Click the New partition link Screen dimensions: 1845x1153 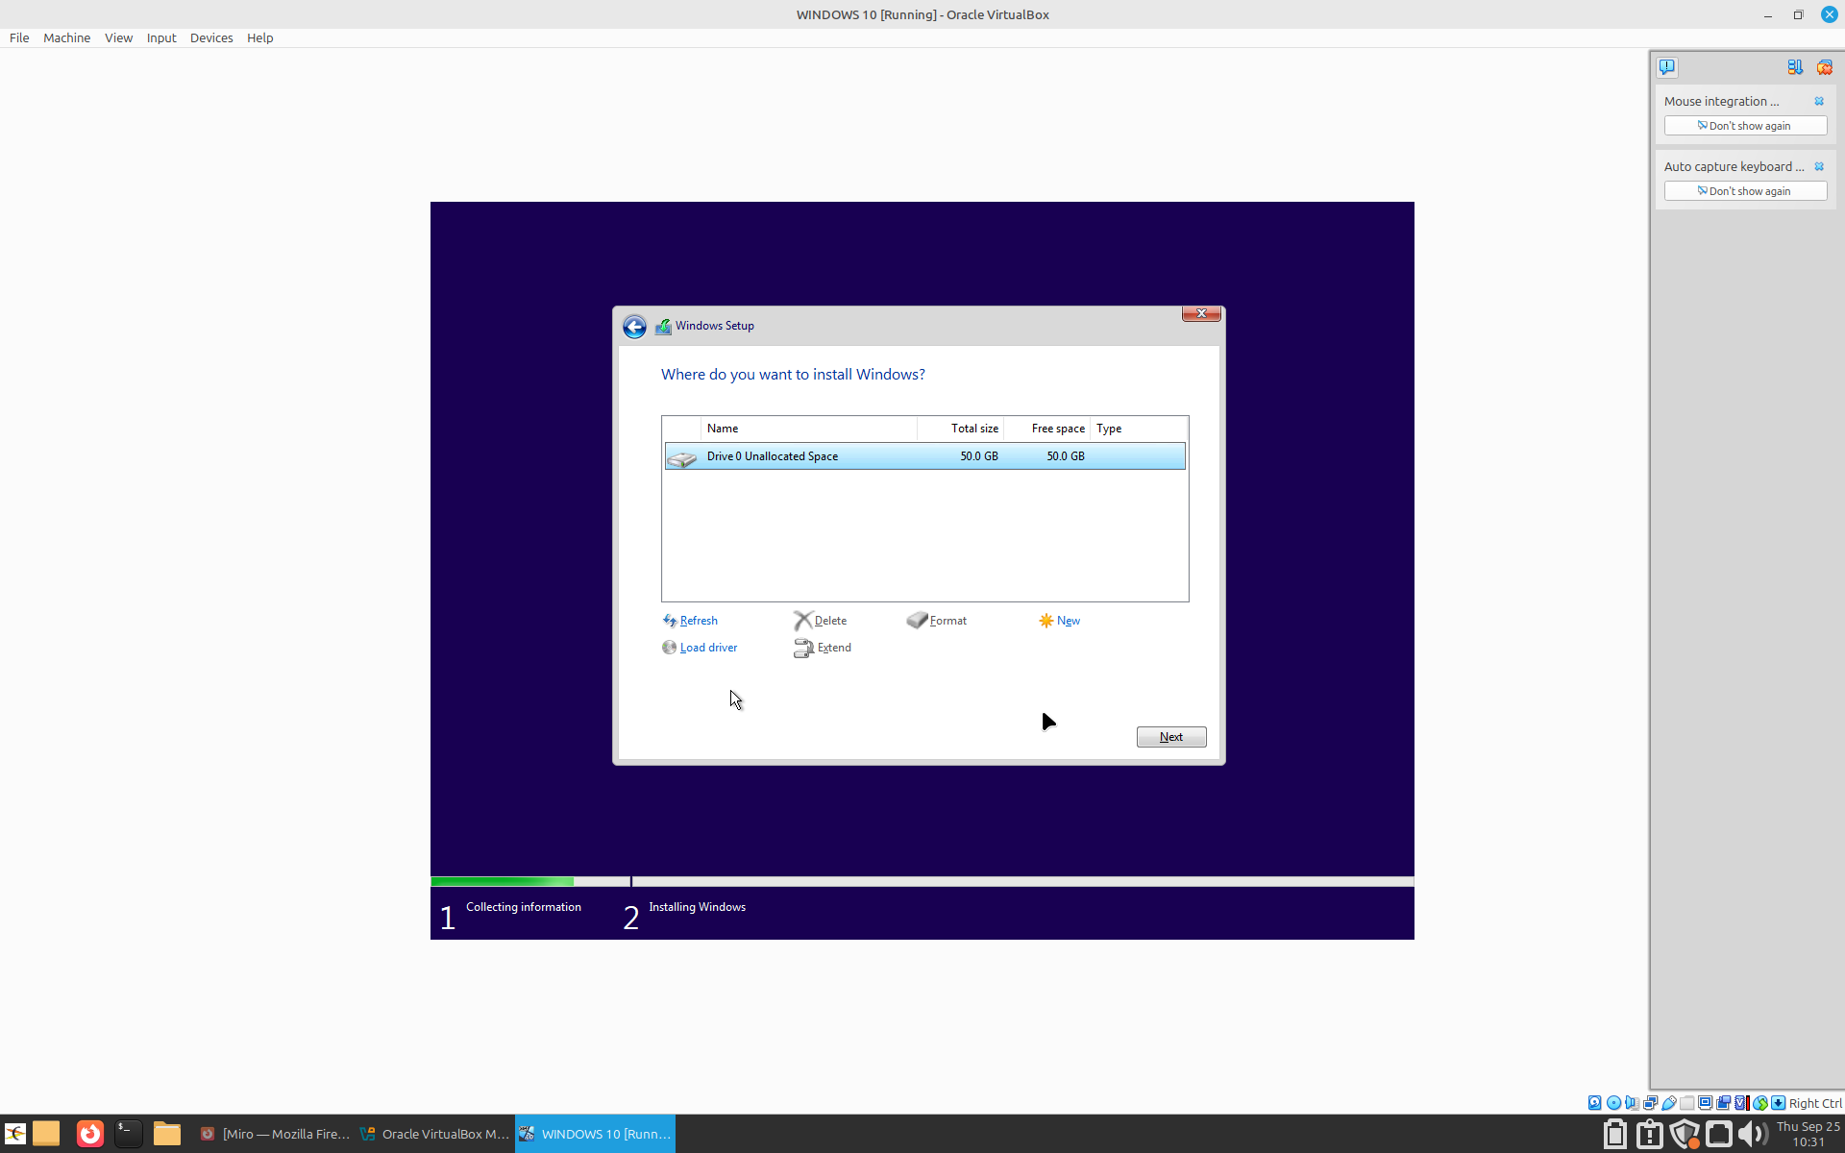tap(1068, 621)
